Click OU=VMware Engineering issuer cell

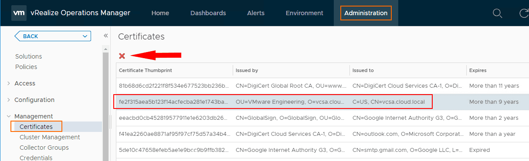[x=291, y=102]
